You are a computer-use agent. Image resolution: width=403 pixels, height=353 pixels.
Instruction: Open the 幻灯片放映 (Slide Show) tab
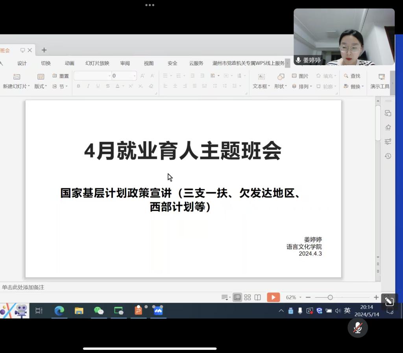point(97,63)
